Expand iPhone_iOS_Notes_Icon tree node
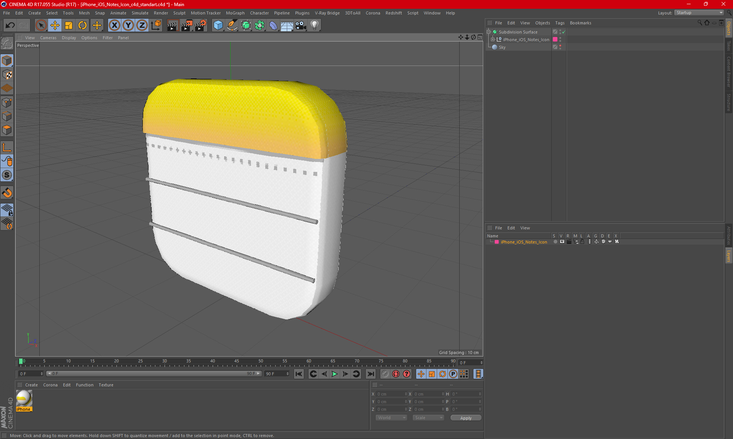Image resolution: width=733 pixels, height=439 pixels. point(493,39)
